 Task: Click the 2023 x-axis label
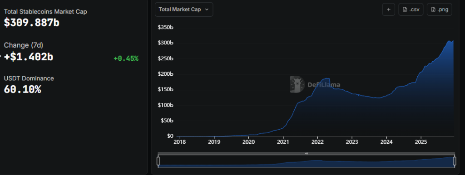pos(352,142)
